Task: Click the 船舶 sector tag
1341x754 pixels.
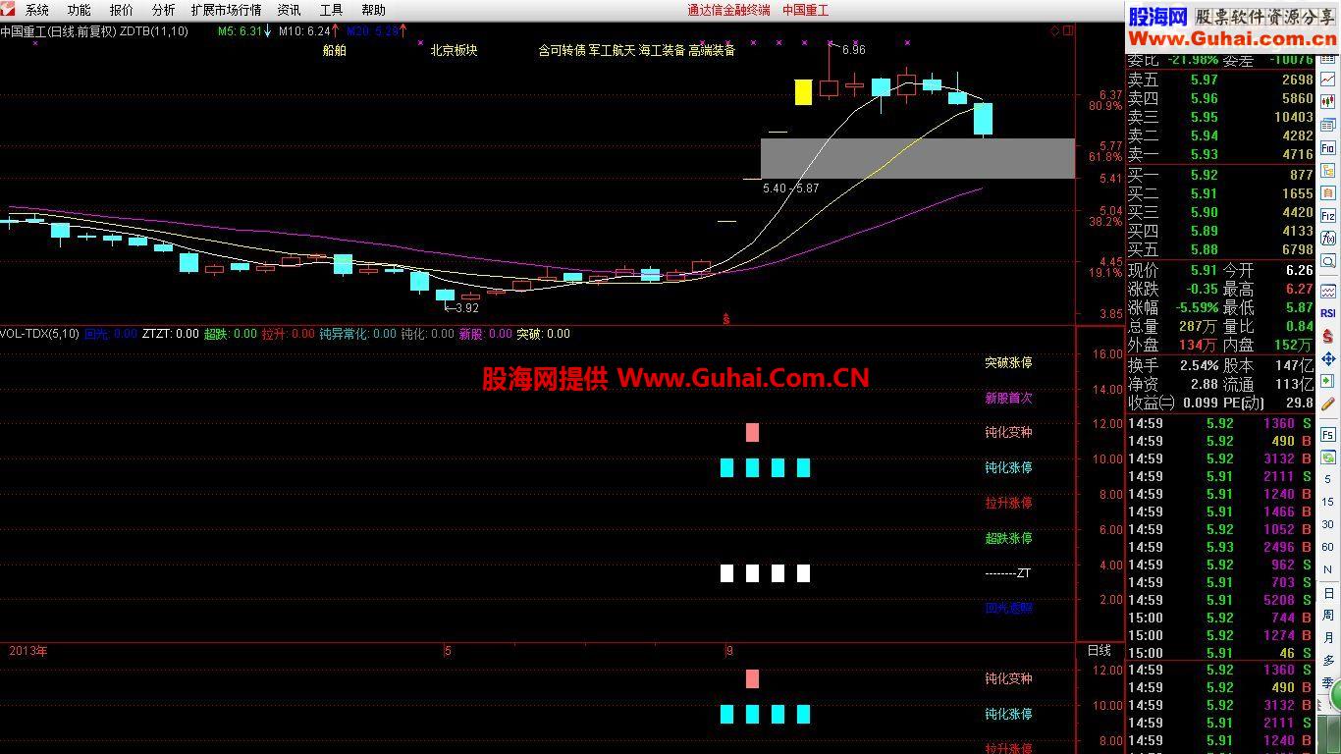Action: click(335, 50)
